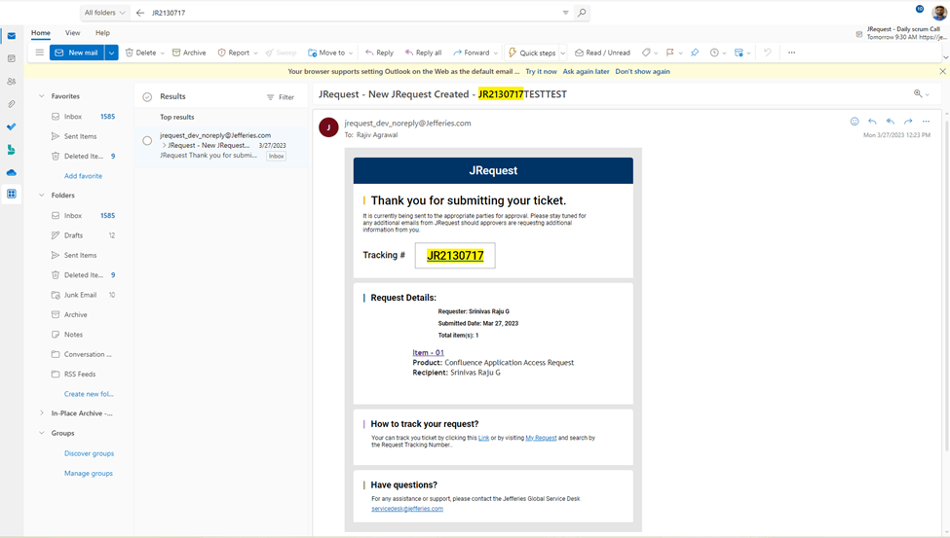Open JRequest Daily scrum Call reminder

[901, 33]
